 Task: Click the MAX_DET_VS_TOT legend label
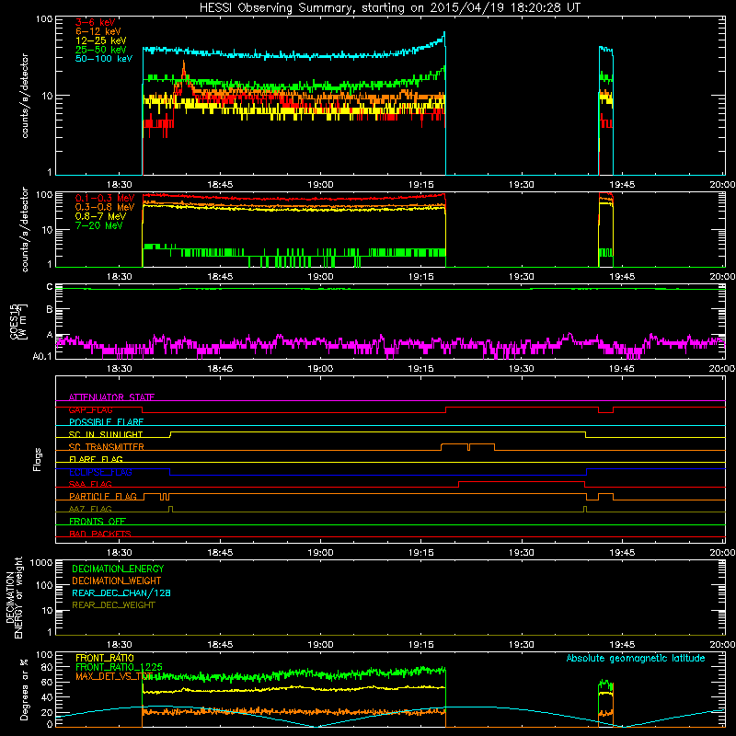pyautogui.click(x=114, y=676)
